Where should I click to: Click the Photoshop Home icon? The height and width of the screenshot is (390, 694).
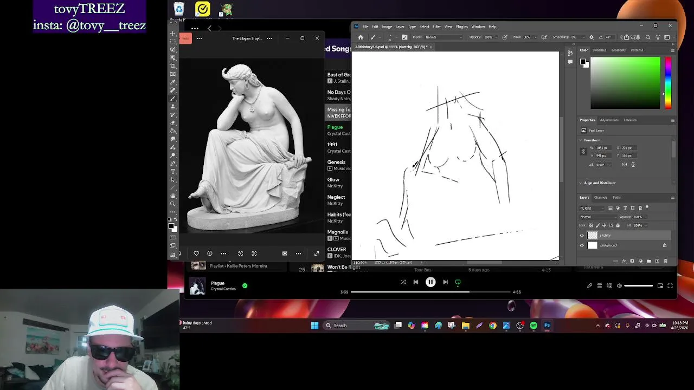(x=361, y=37)
